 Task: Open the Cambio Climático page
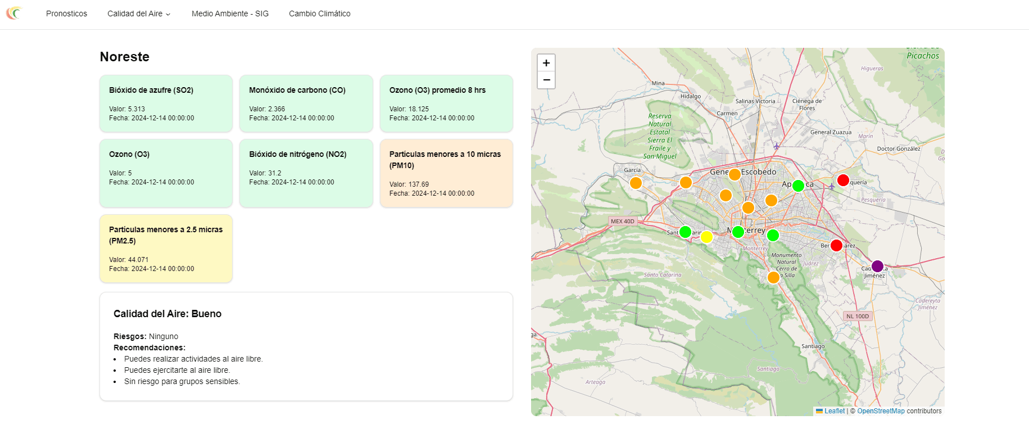(x=320, y=13)
